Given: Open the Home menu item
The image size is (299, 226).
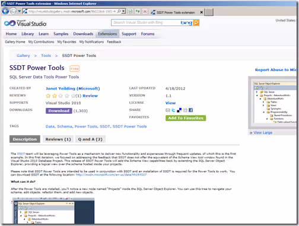Looking at the screenshot, I should (11, 34).
